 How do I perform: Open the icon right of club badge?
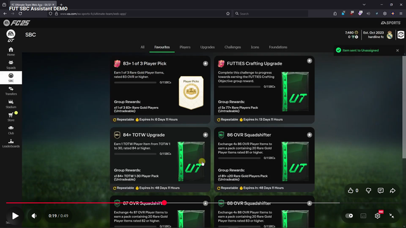[x=400, y=35]
